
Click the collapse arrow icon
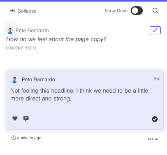[13, 11]
